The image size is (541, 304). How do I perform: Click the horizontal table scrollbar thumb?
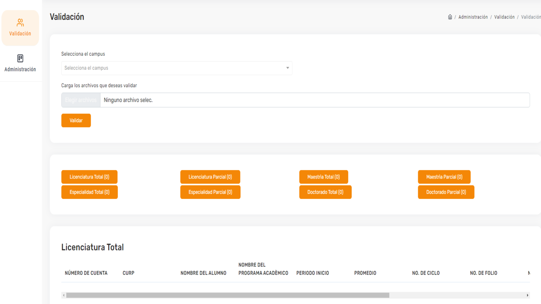coord(227,296)
